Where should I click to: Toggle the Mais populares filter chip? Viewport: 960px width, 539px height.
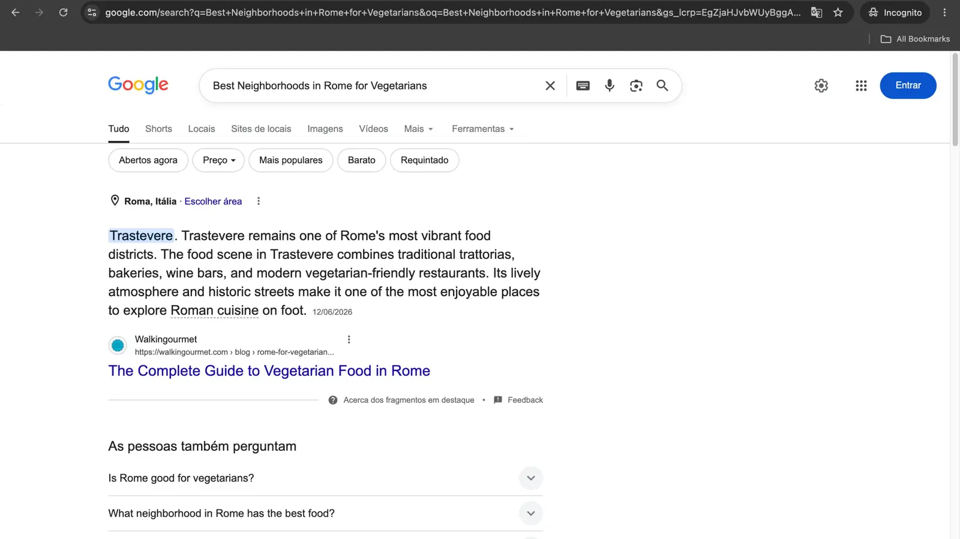[x=291, y=160]
